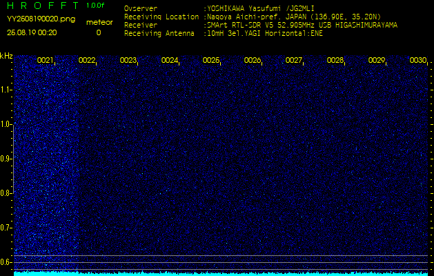The width and height of the screenshot is (434, 276).
Task: Click the Receiving Antenna label
Action: coord(159,34)
